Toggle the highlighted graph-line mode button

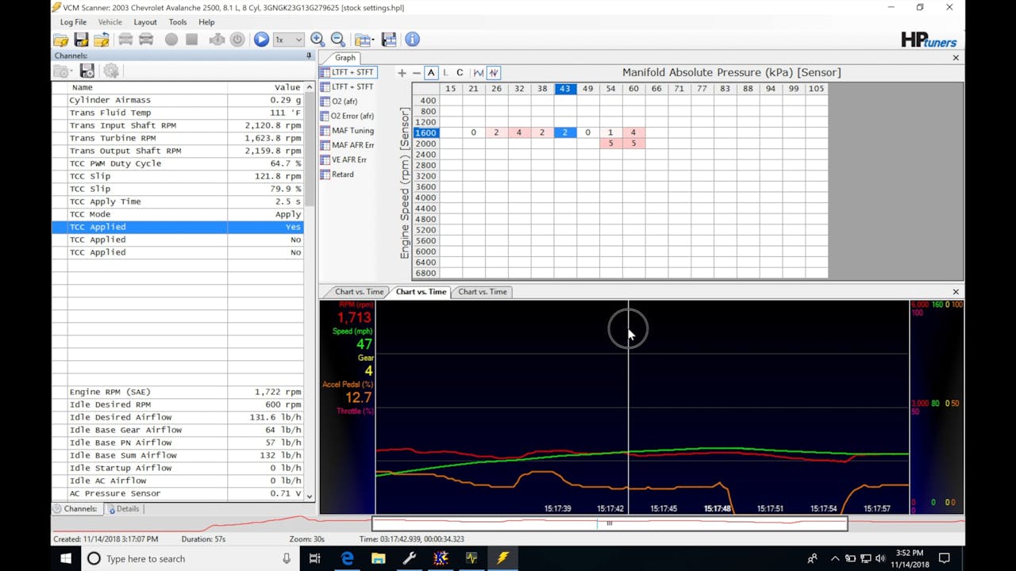click(x=493, y=73)
